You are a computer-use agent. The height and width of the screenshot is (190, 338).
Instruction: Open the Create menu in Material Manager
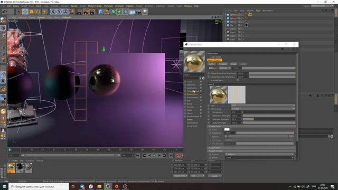(x=14, y=160)
